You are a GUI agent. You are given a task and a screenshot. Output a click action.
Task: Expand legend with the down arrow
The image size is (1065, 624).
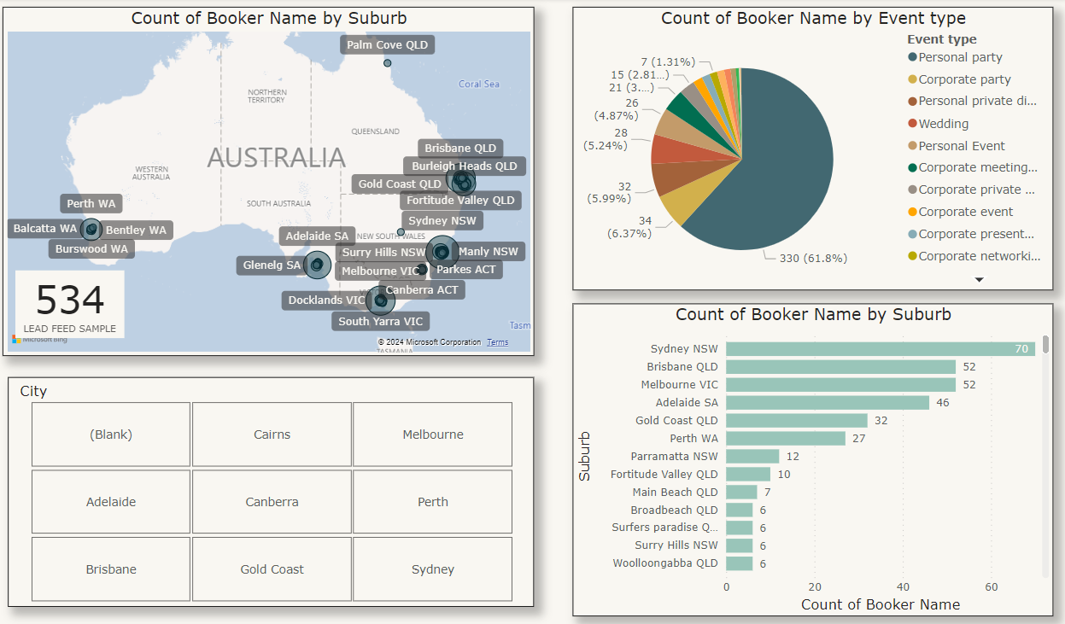click(980, 279)
